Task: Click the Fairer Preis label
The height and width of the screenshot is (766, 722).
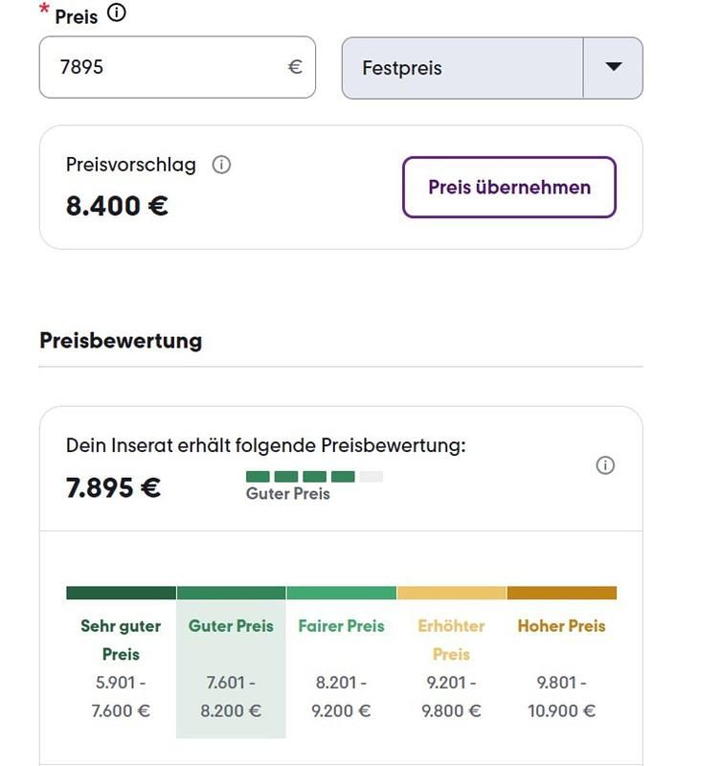Action: (341, 626)
